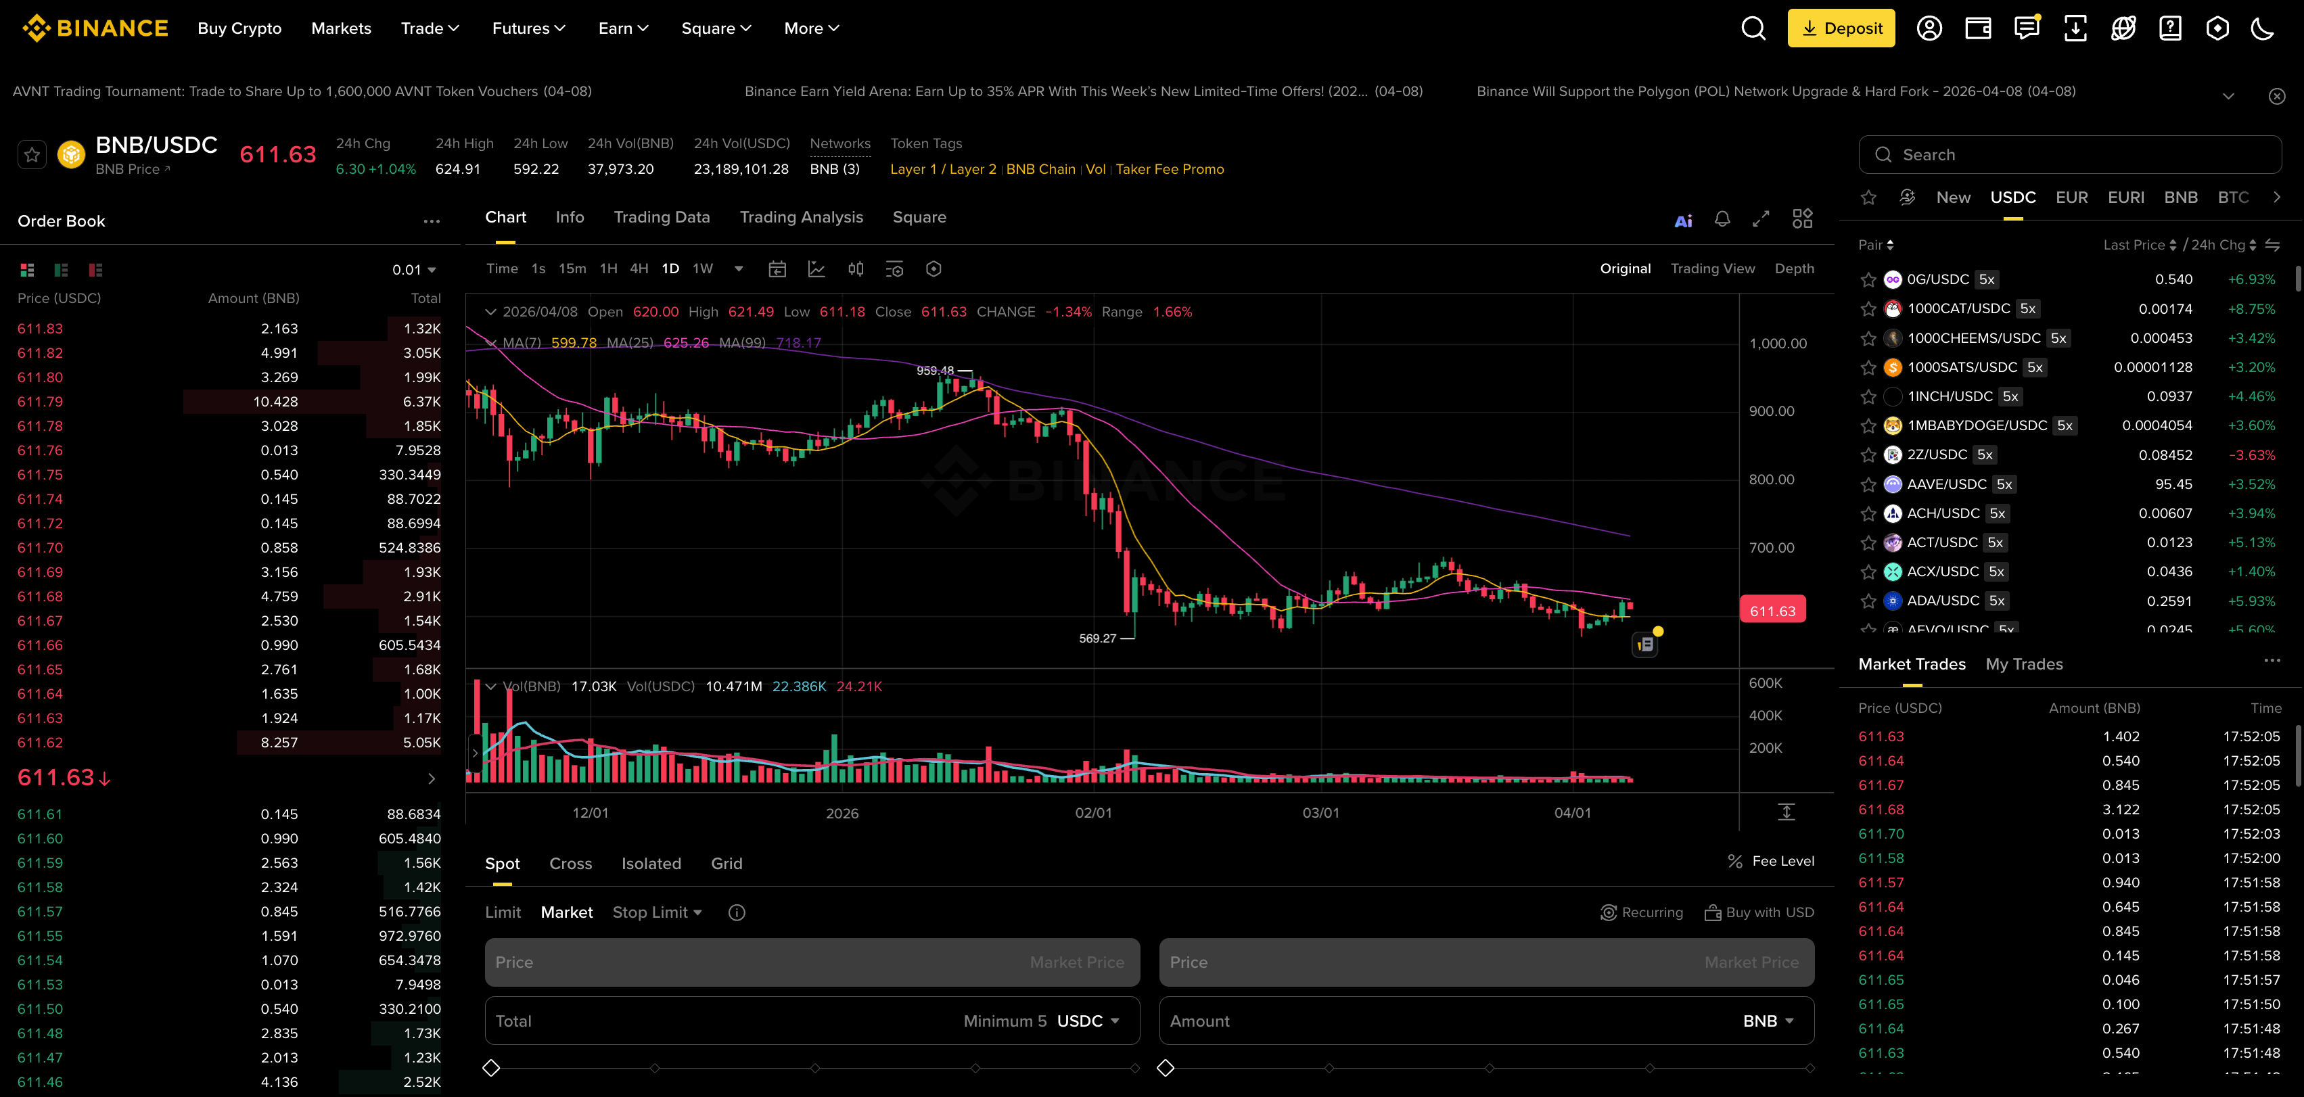
Task: Show sell orders only in the order book
Action: point(95,270)
